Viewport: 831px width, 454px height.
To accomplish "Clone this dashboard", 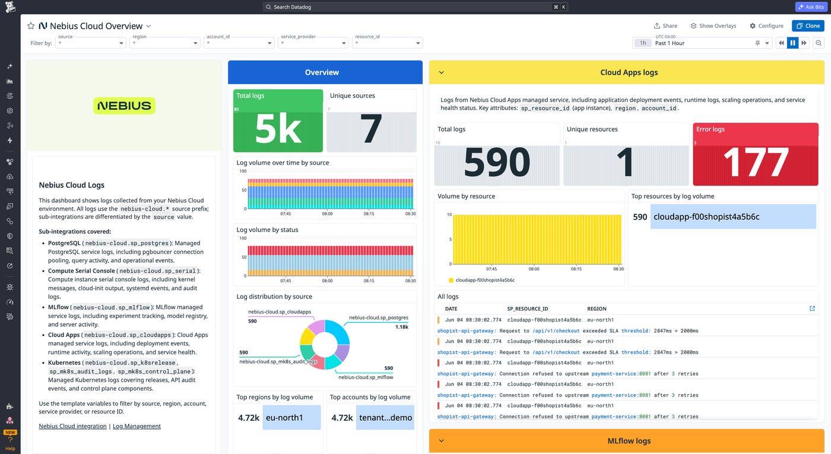I will [808, 26].
